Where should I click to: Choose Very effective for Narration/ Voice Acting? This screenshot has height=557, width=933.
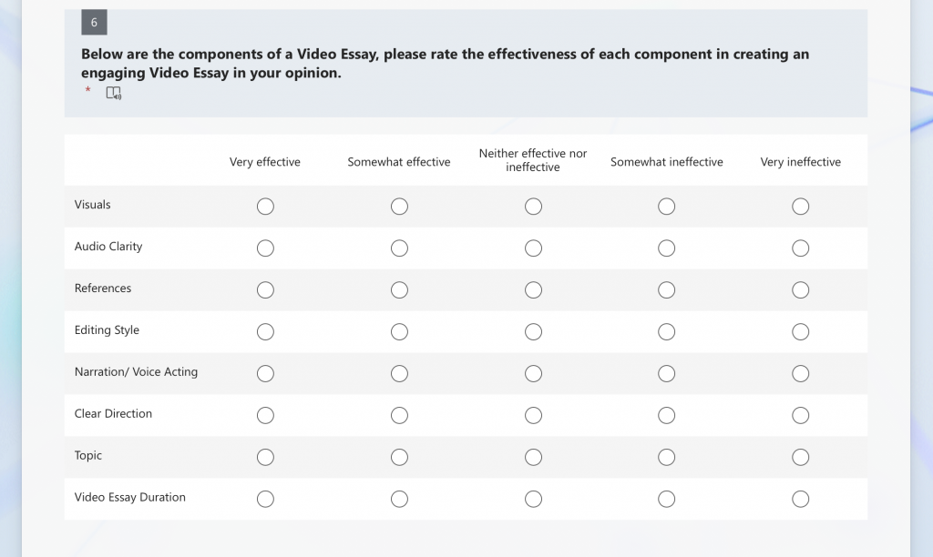coord(265,373)
